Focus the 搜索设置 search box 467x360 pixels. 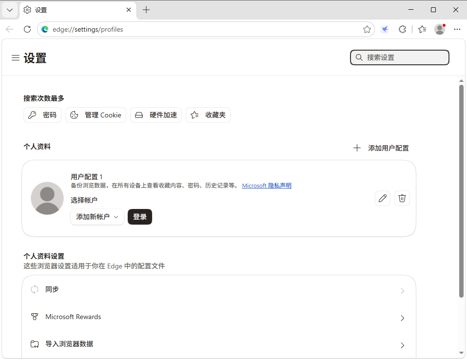coord(399,57)
